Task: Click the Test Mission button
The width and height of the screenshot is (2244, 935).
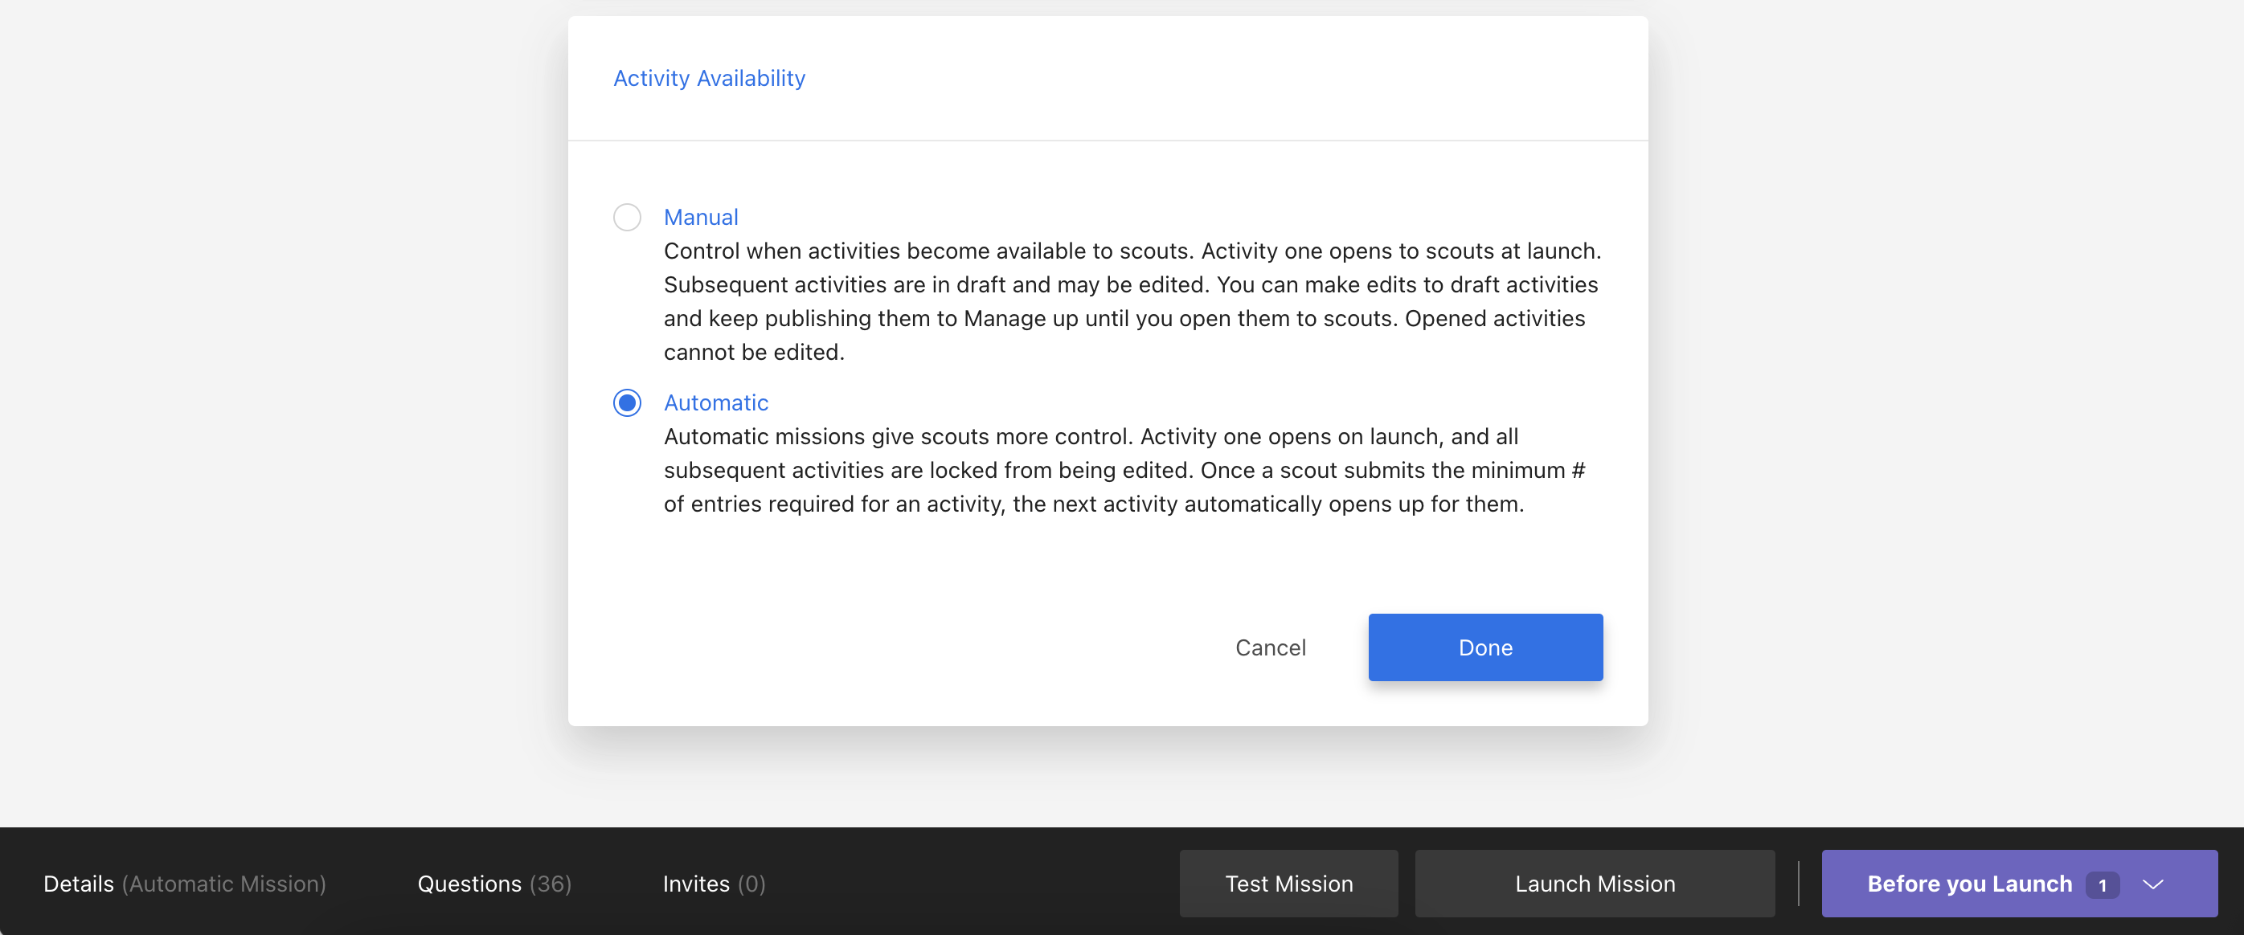Action: point(1289,884)
